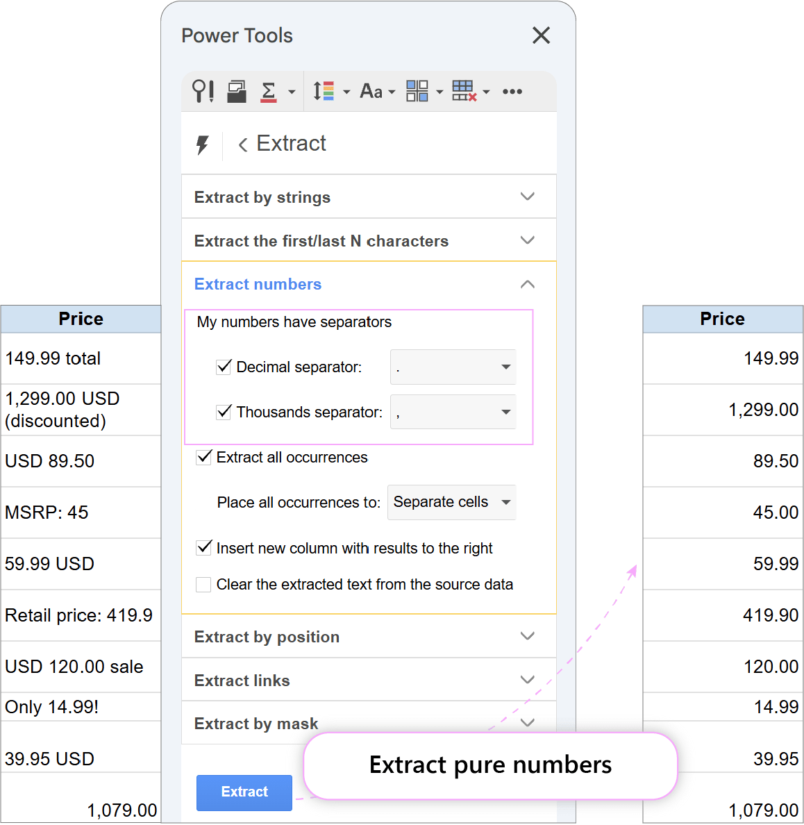Image resolution: width=804 pixels, height=825 pixels.
Task: Expand the Sigma tool dropdown arrow
Action: (x=292, y=92)
